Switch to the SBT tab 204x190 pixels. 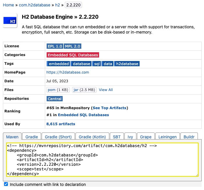pos(117,137)
